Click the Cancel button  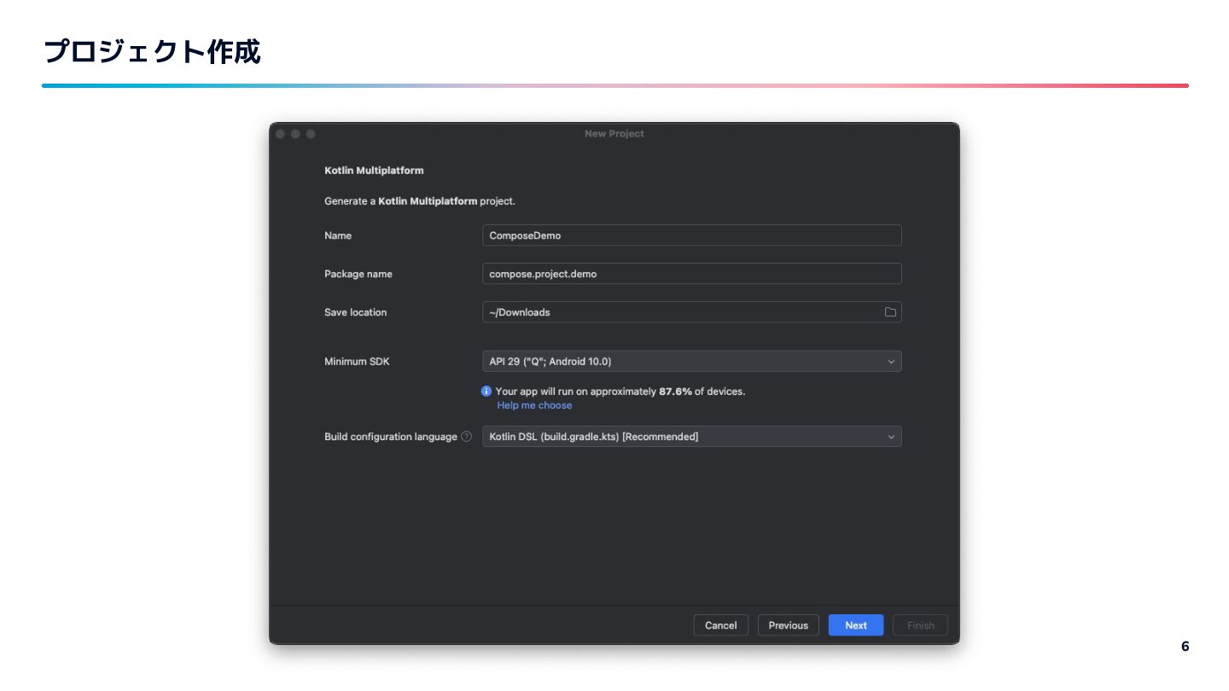720,625
